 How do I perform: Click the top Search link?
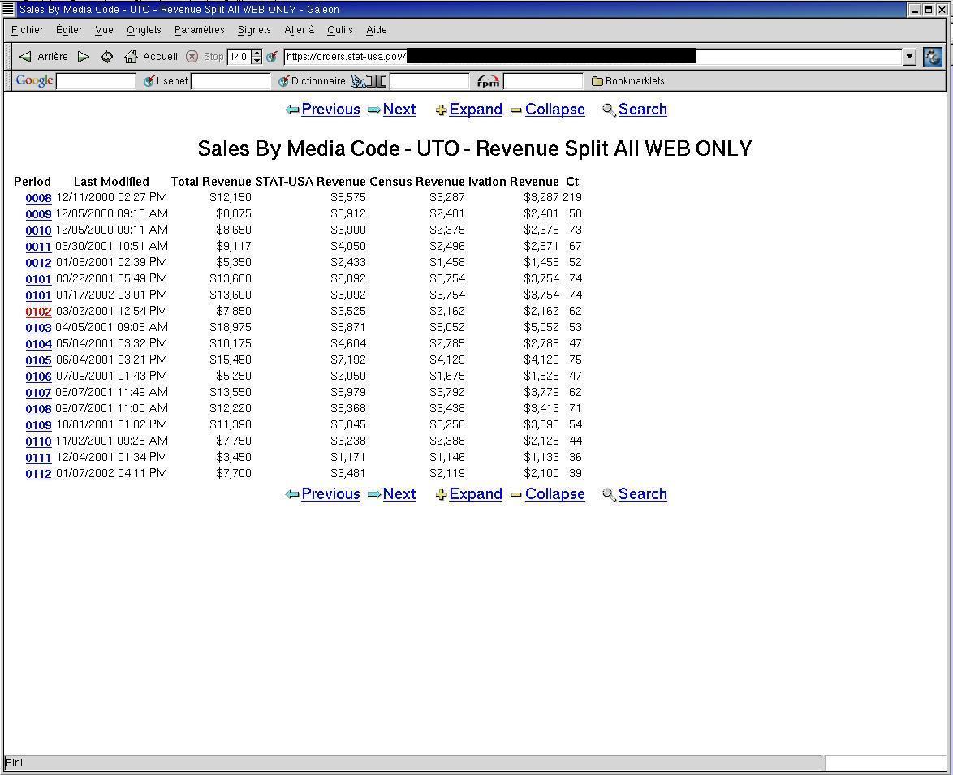point(642,110)
